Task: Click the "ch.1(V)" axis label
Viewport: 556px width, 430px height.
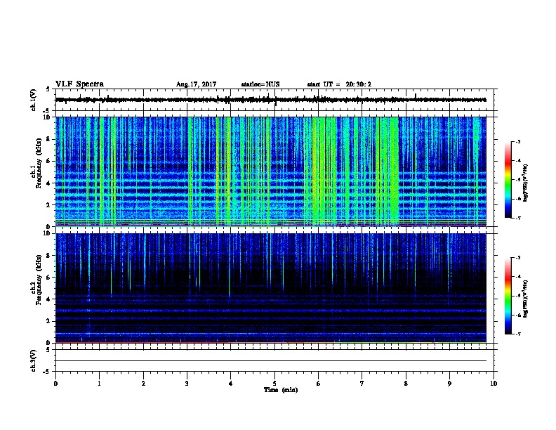Action: pyautogui.click(x=34, y=100)
